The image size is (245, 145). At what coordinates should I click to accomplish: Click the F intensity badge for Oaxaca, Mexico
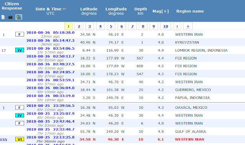pyautogui.click(x=20, y=108)
